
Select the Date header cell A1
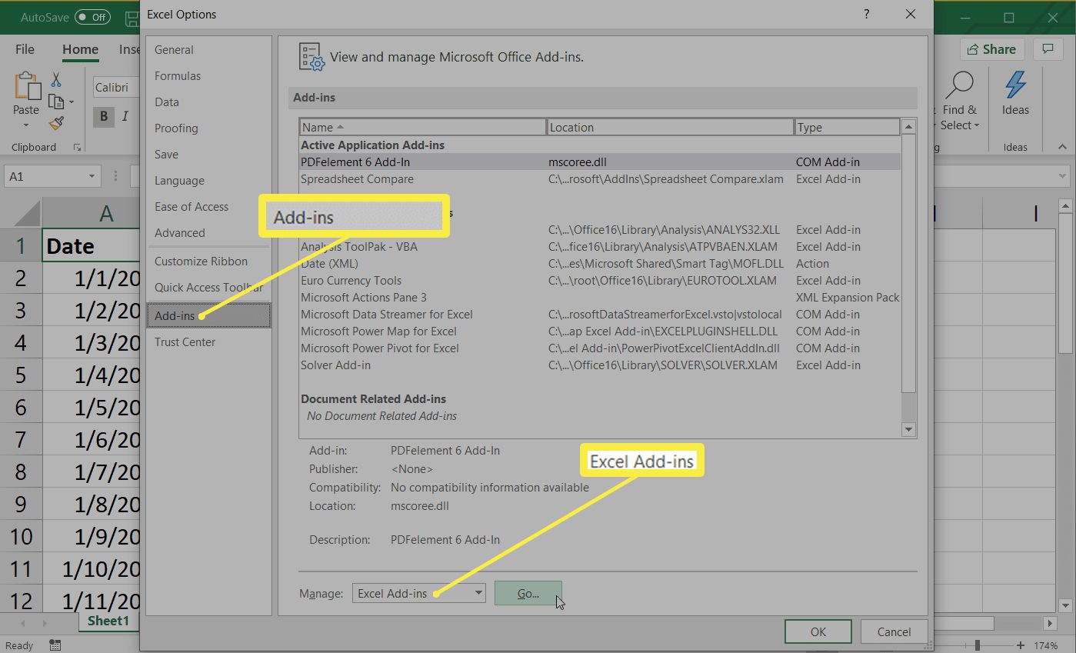[91, 246]
